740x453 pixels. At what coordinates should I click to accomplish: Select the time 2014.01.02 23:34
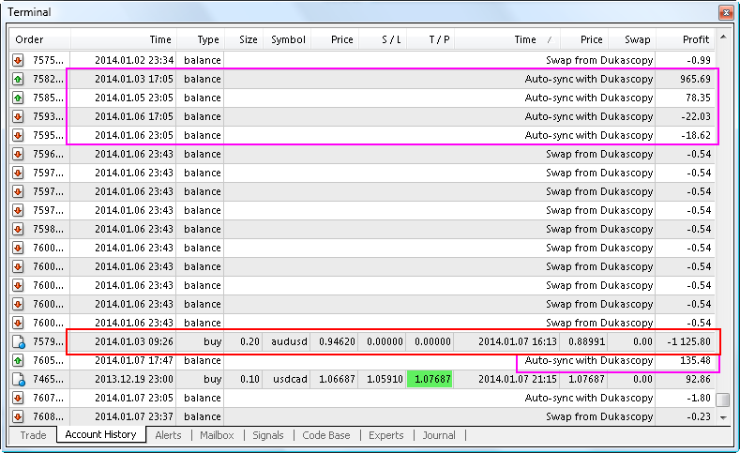(x=134, y=60)
